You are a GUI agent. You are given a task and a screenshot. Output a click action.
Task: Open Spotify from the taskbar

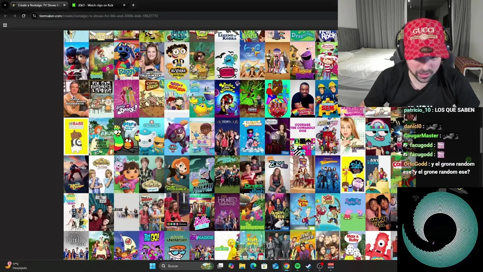click(297, 266)
